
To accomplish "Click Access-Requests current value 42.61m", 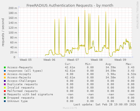I will (70, 67).
